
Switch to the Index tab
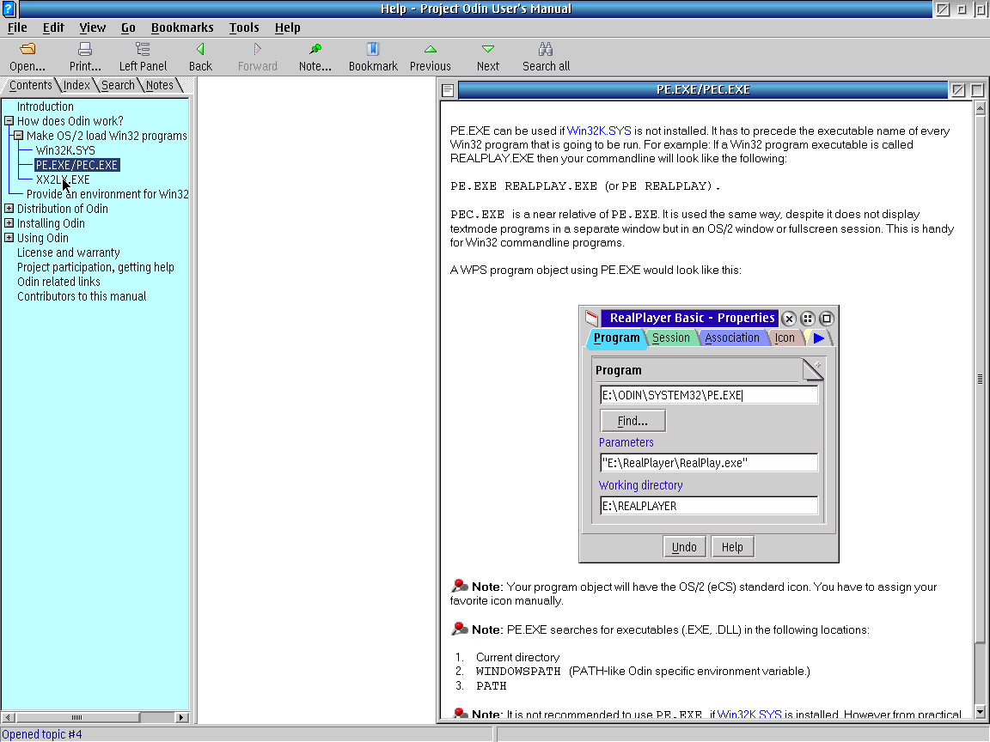[76, 85]
